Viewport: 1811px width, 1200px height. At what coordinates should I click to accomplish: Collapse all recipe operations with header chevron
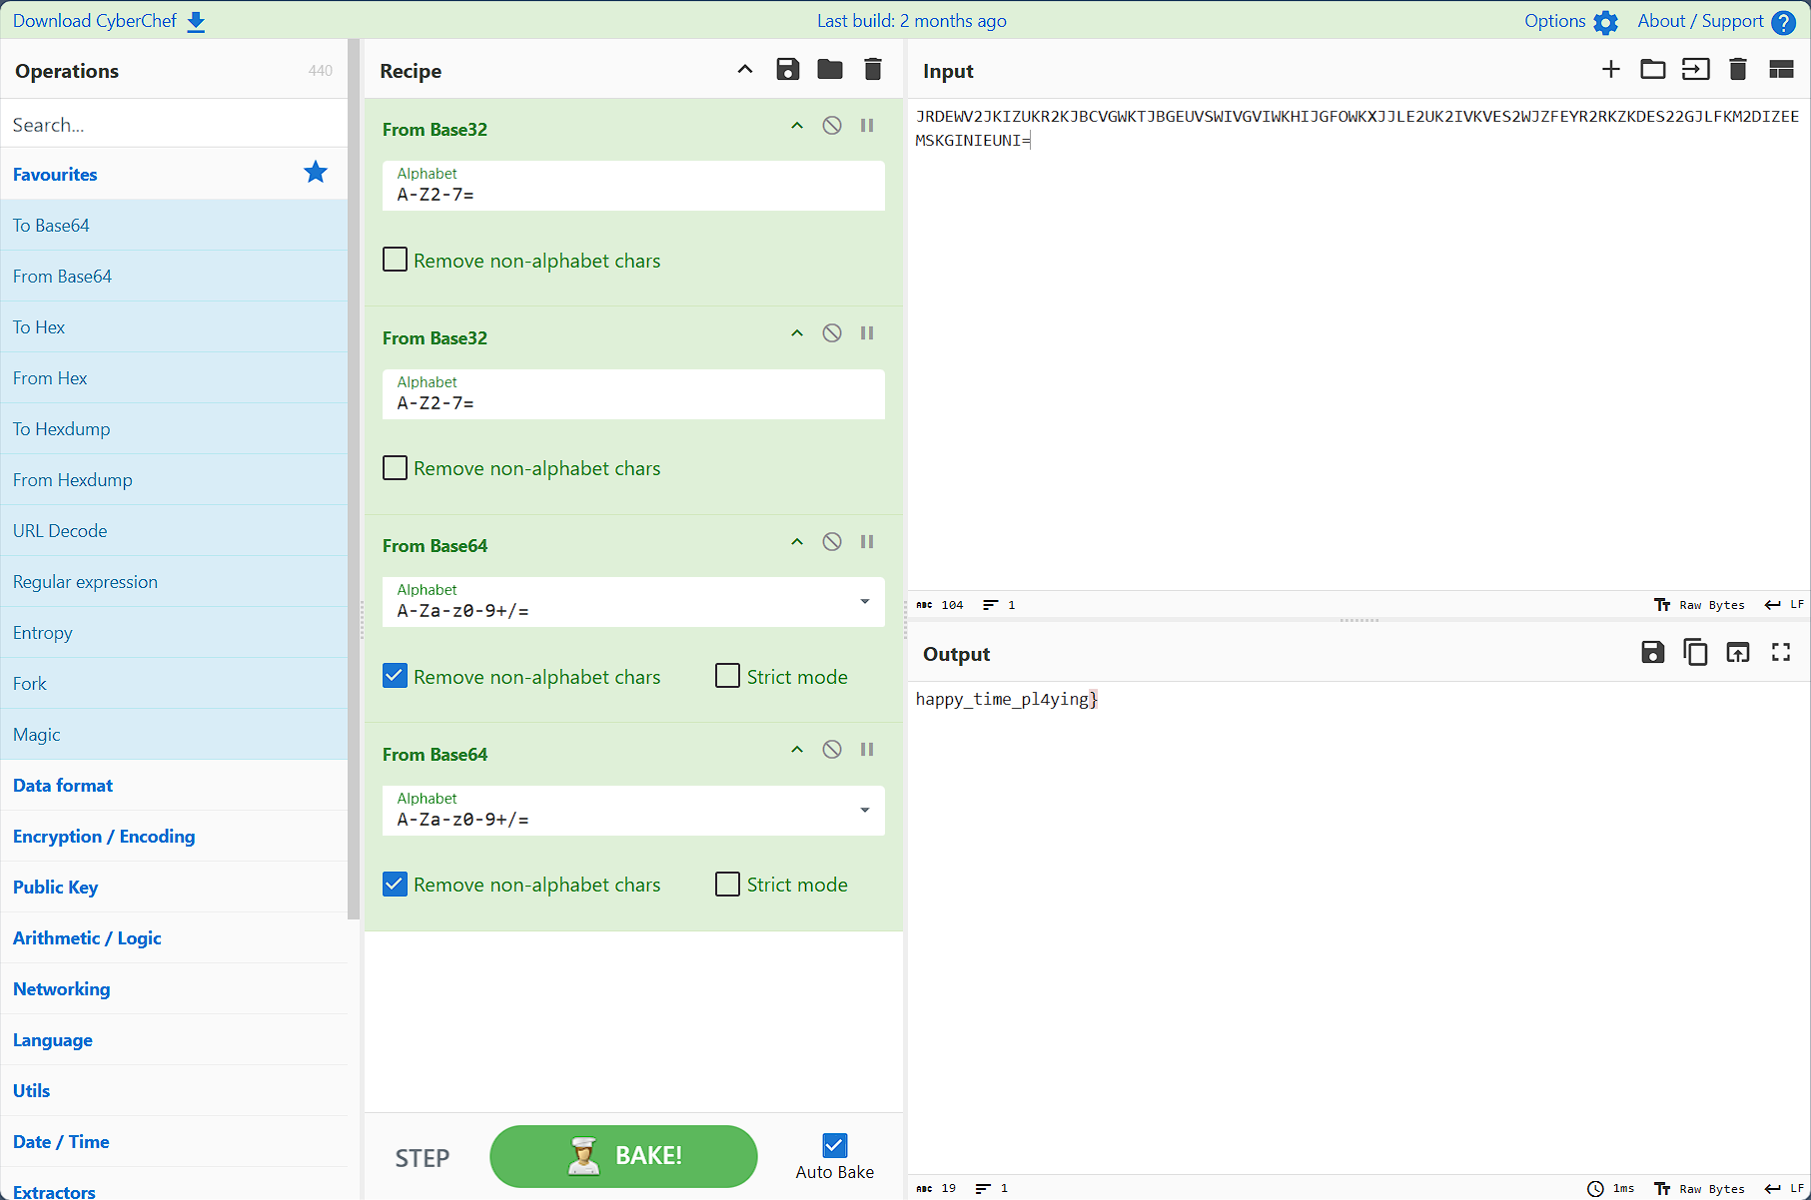[745, 69]
